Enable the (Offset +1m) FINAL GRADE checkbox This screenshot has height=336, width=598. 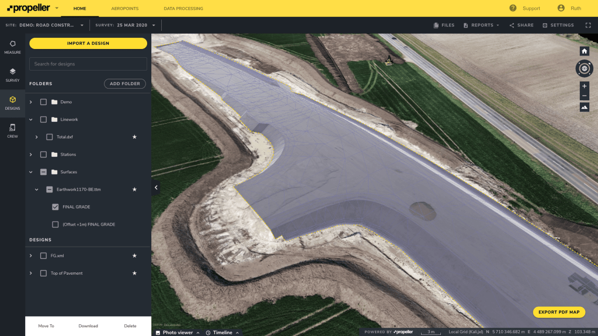click(55, 225)
